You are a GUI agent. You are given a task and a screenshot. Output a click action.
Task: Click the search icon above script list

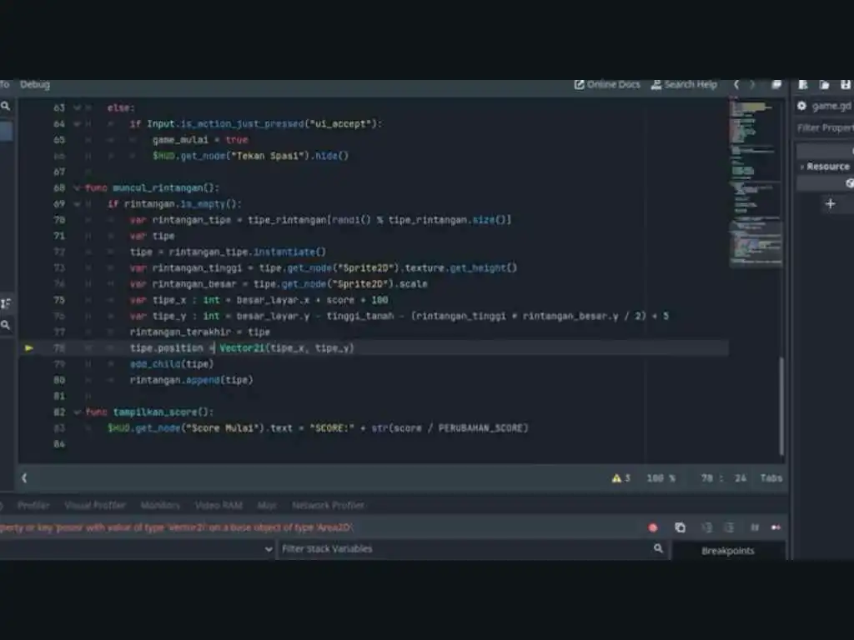(6, 106)
